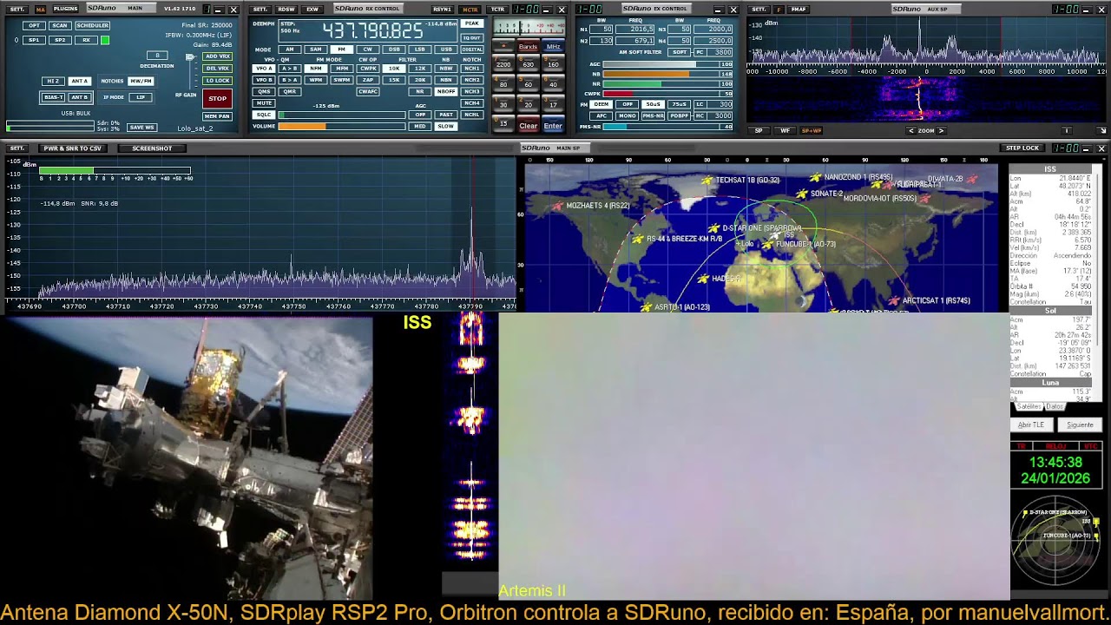Select VFO B
The image size is (1111, 625).
point(263,80)
